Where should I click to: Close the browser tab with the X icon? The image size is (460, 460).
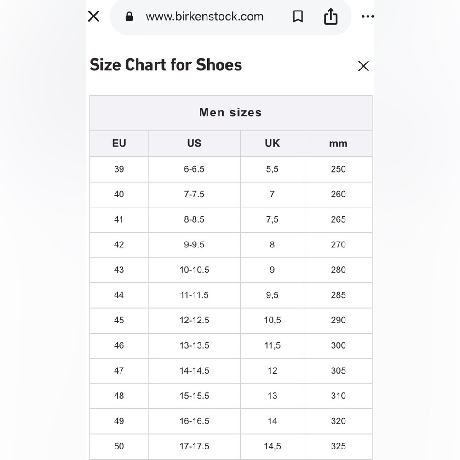[x=93, y=17]
